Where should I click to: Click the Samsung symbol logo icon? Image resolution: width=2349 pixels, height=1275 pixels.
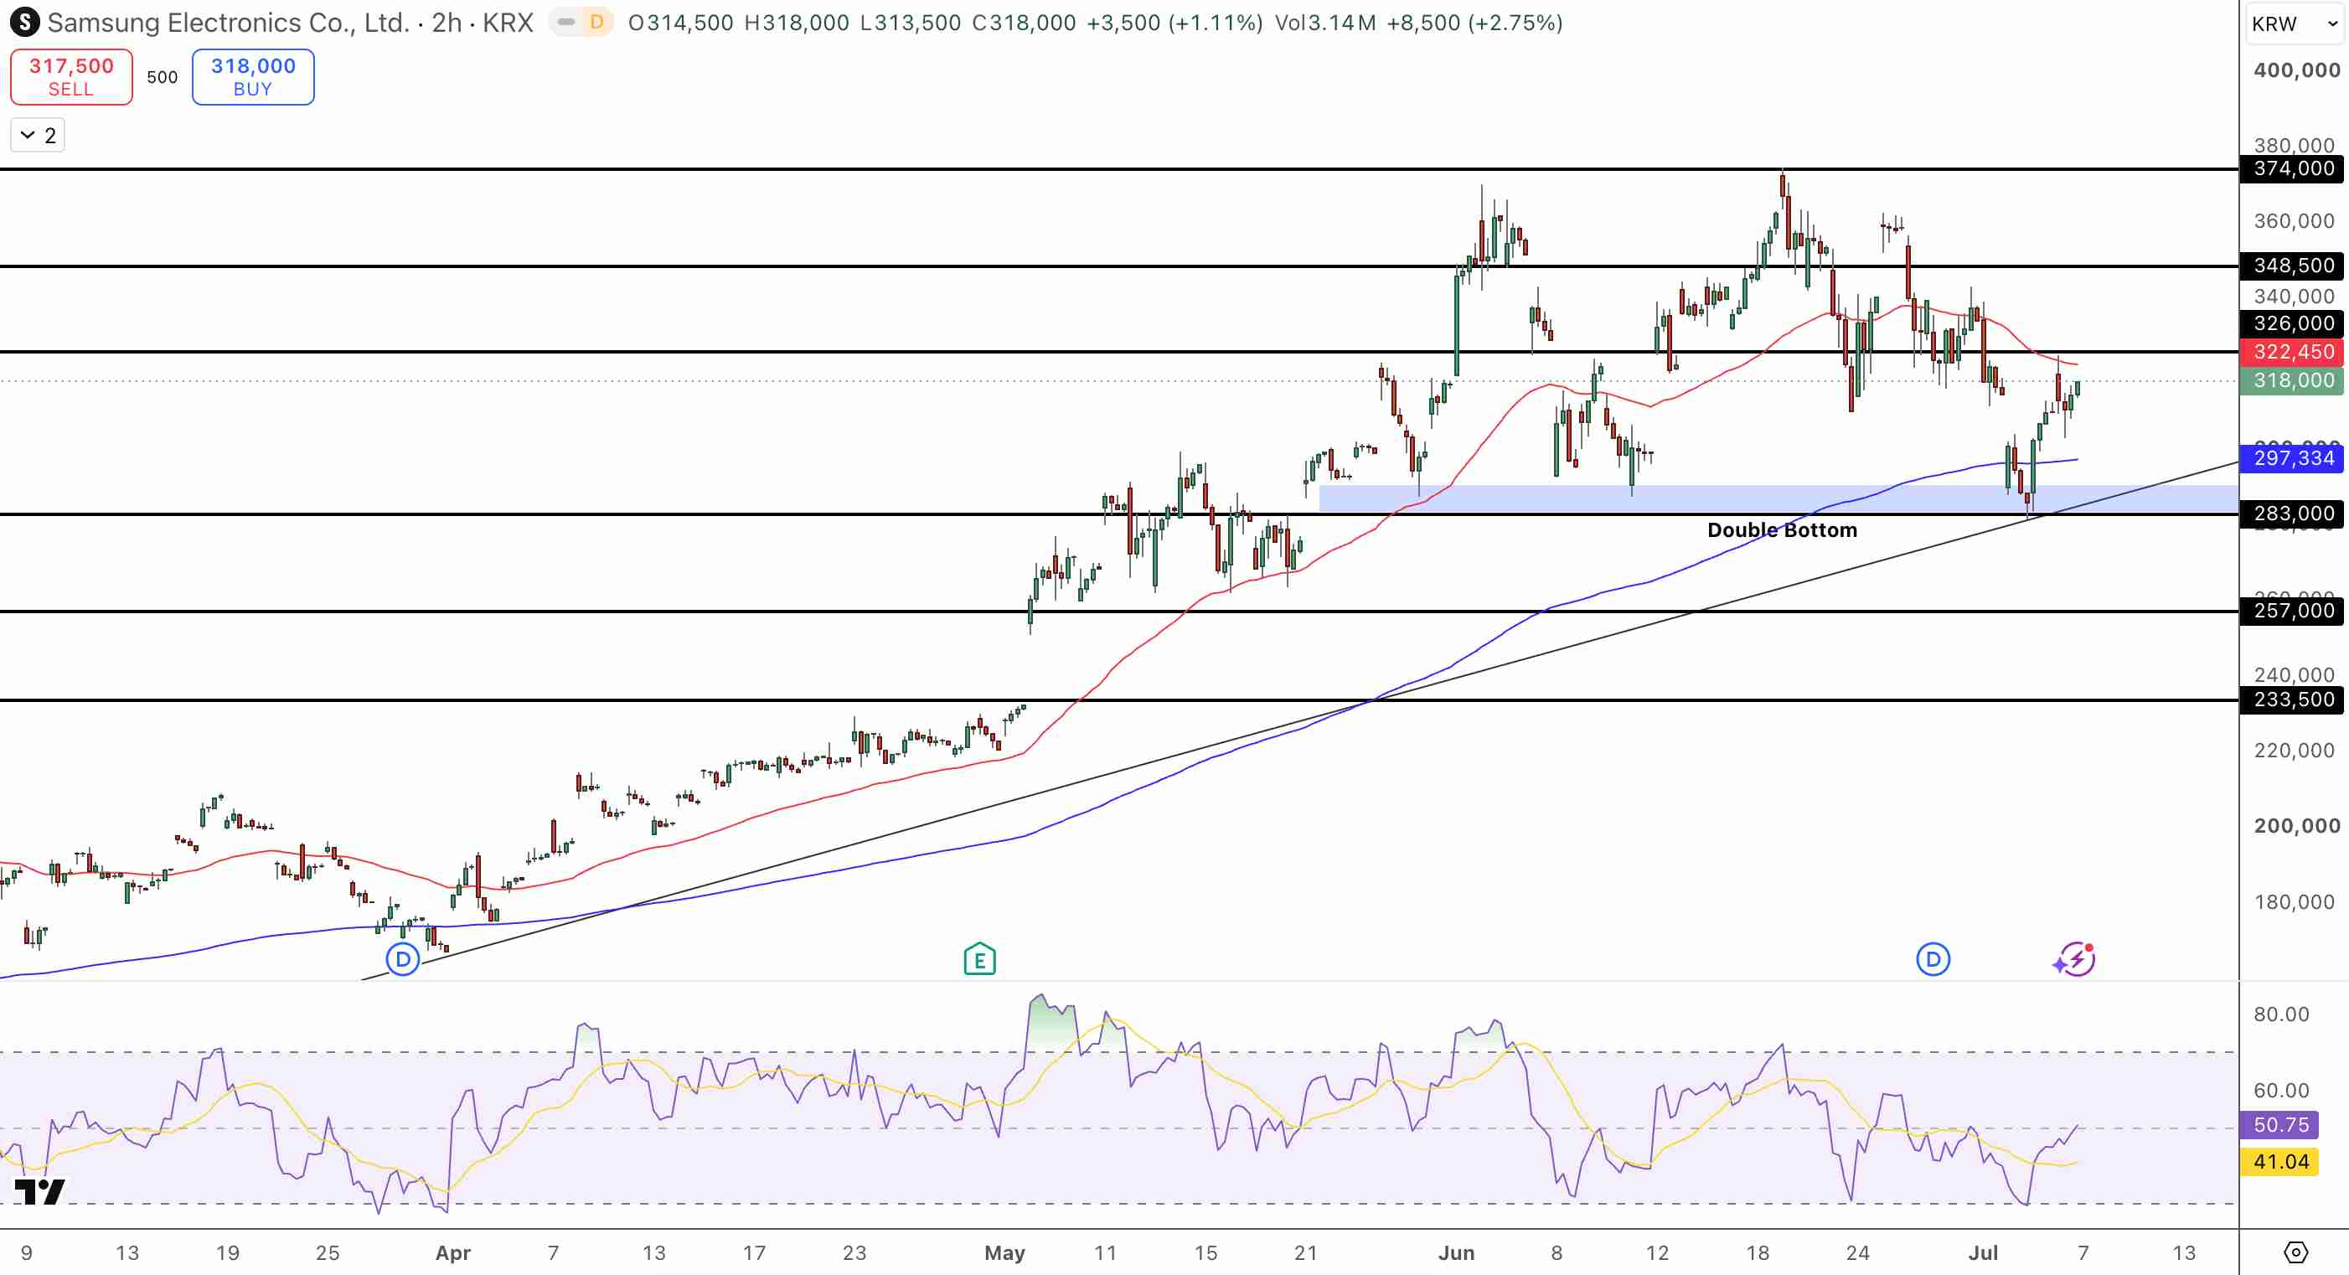(24, 22)
